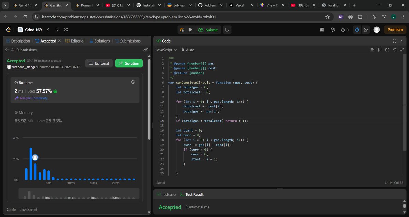The height and width of the screenshot is (217, 409).
Task: Open the Testcase tab
Action: point(166,194)
